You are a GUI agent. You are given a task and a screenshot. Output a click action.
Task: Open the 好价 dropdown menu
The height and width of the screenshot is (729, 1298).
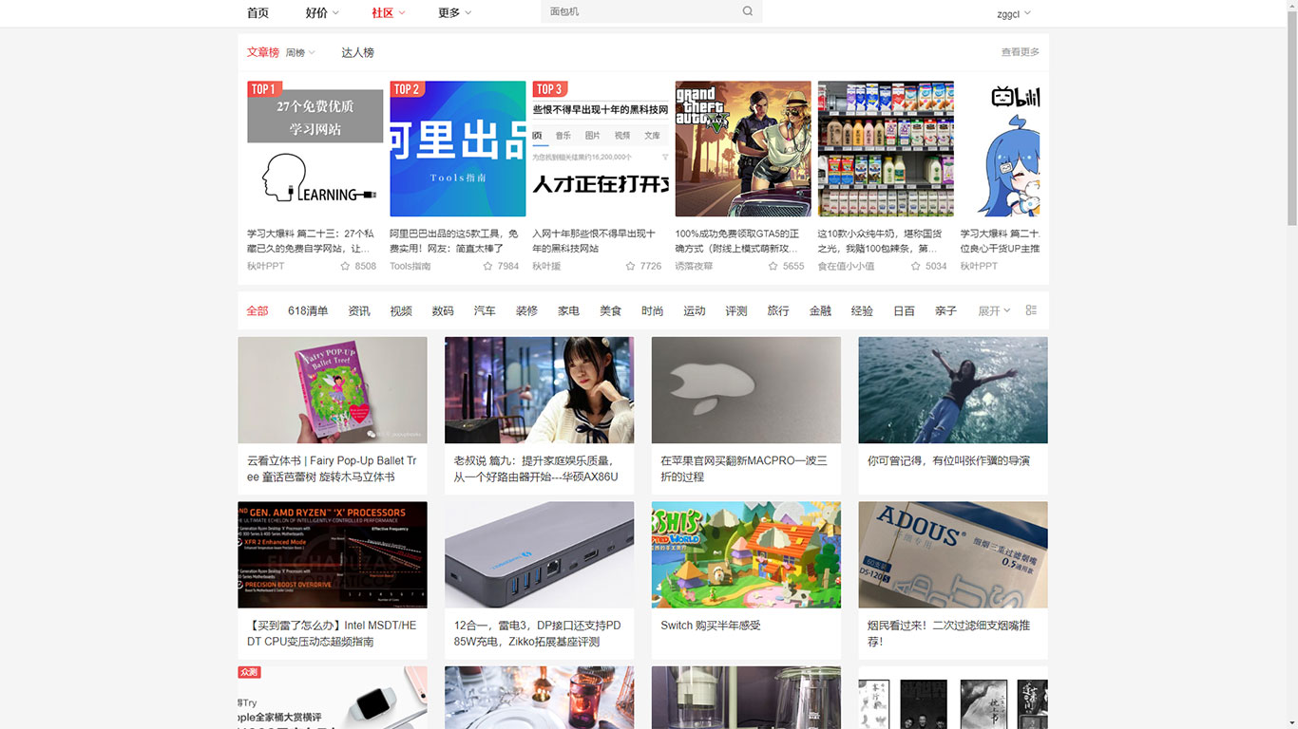pyautogui.click(x=322, y=12)
